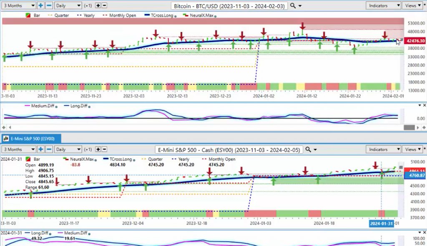Select Yearly in the E-Mini chart legend
Screen dimensions: 427x246
[184, 159]
